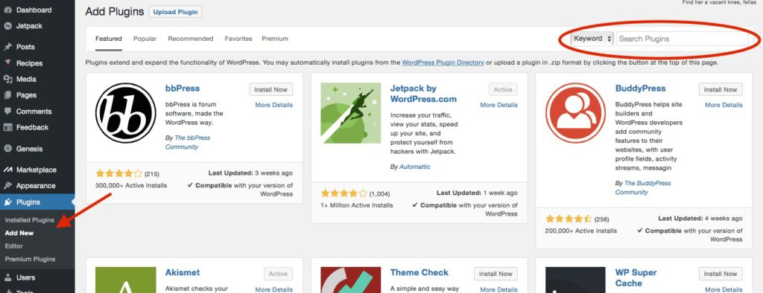Image resolution: width=763 pixels, height=293 pixels.
Task: Install the bbPress plugin
Action: (x=271, y=89)
